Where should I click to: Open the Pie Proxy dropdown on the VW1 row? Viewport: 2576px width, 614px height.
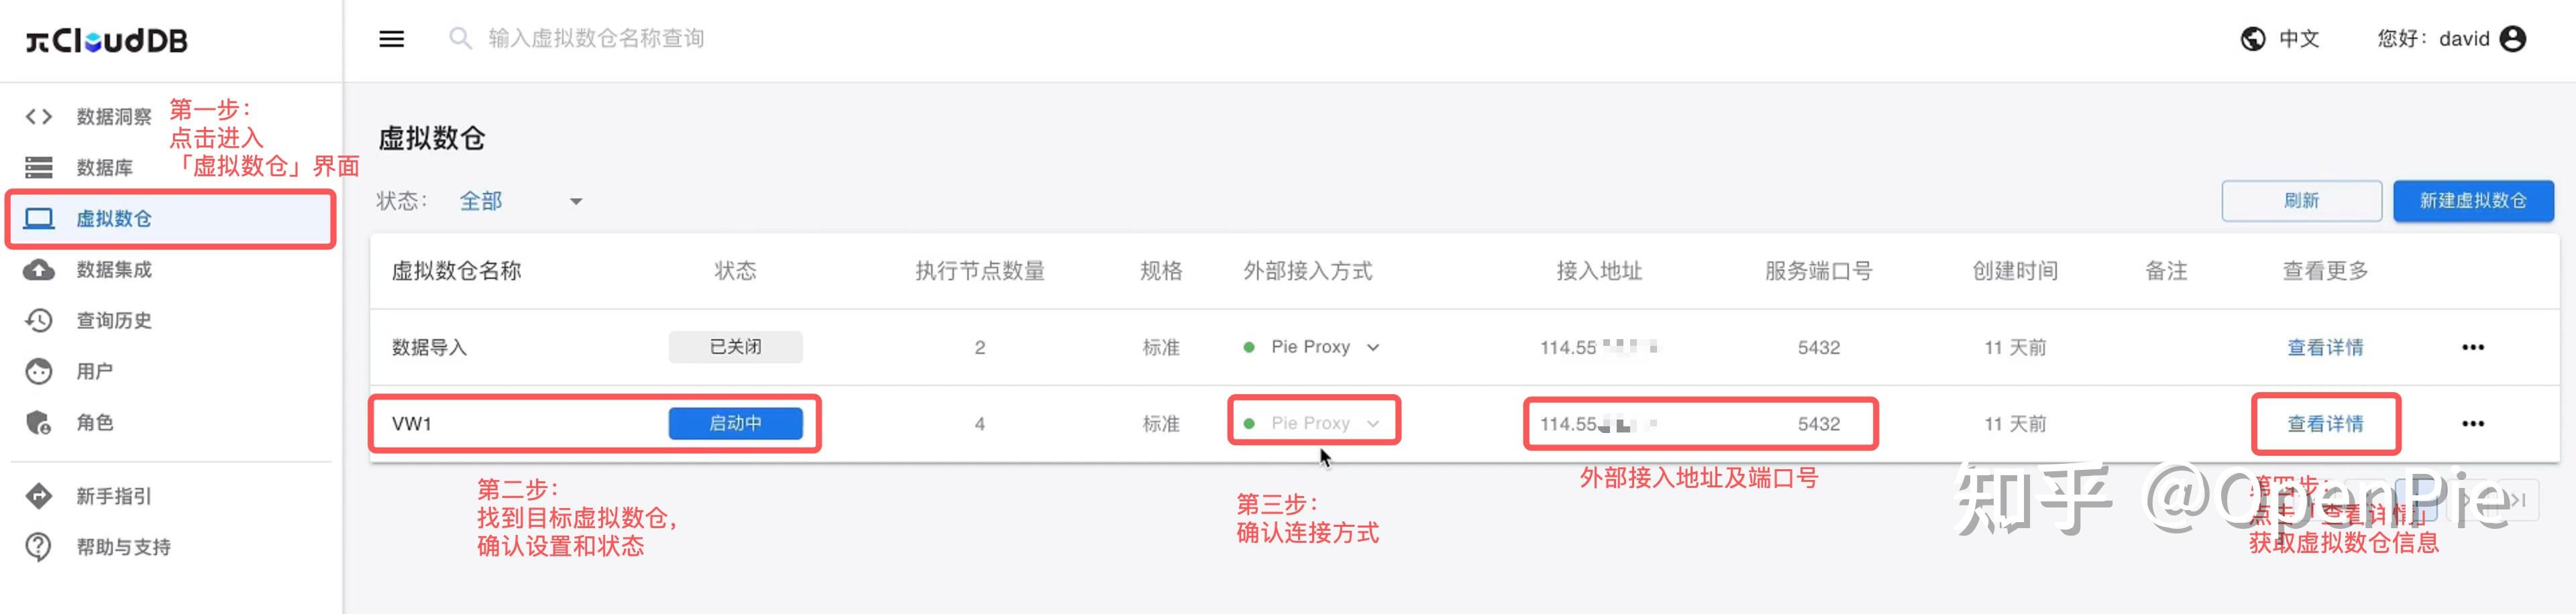[x=1374, y=422]
